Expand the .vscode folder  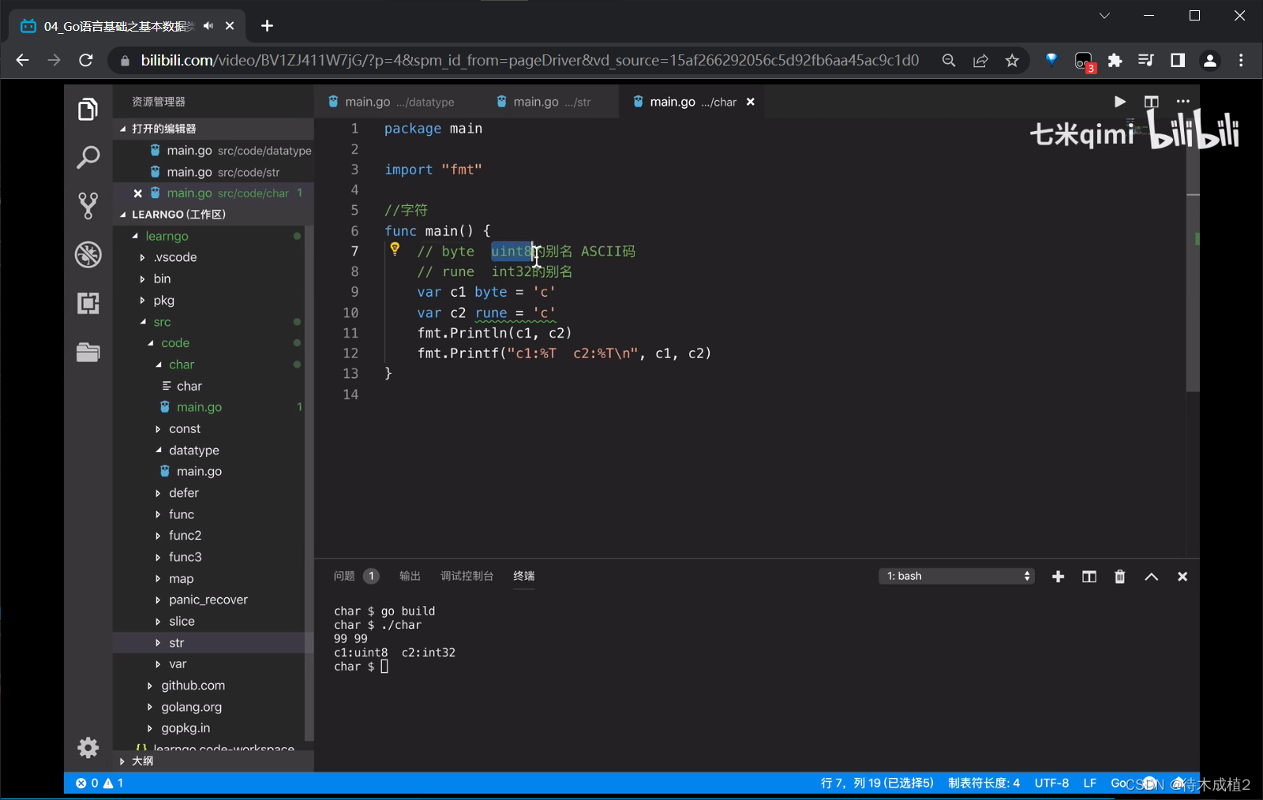click(174, 257)
